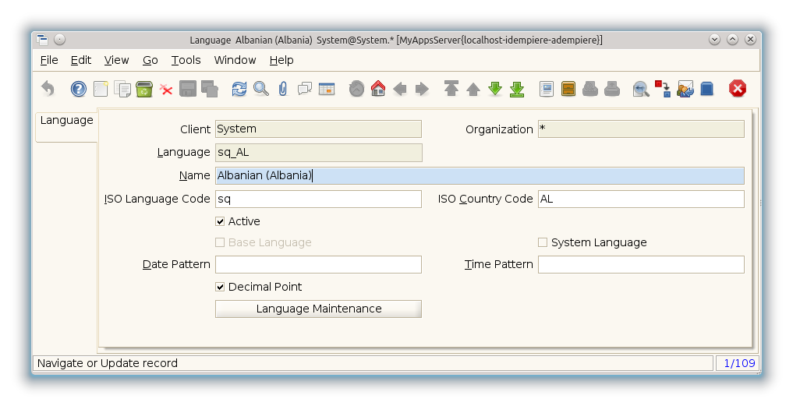Go to the main menu with the house icon
Viewport: 793px width, 406px height.
(378, 89)
